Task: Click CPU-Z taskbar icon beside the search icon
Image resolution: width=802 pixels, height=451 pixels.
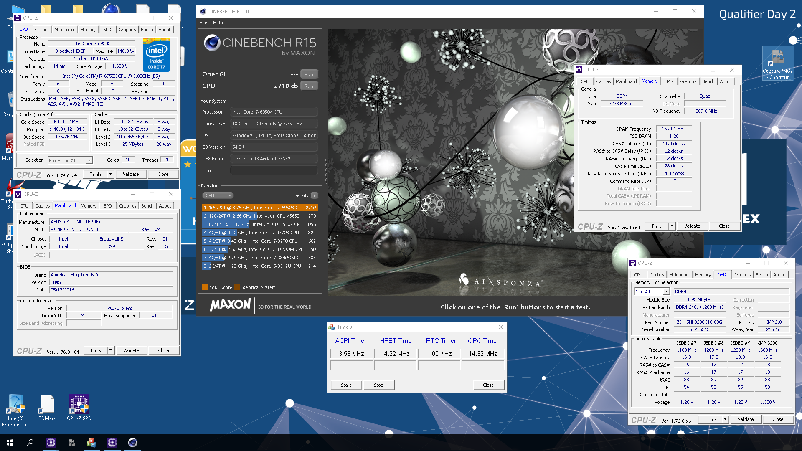Action: [x=51, y=442]
